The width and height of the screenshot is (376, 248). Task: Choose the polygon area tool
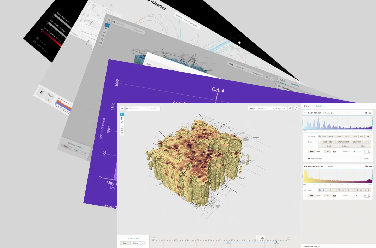122,129
